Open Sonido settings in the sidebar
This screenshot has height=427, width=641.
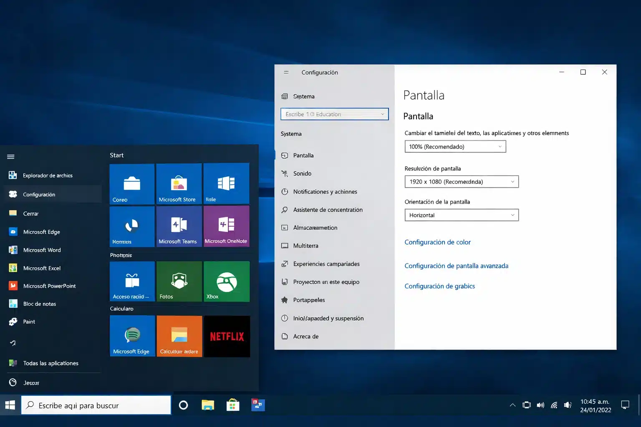302,173
